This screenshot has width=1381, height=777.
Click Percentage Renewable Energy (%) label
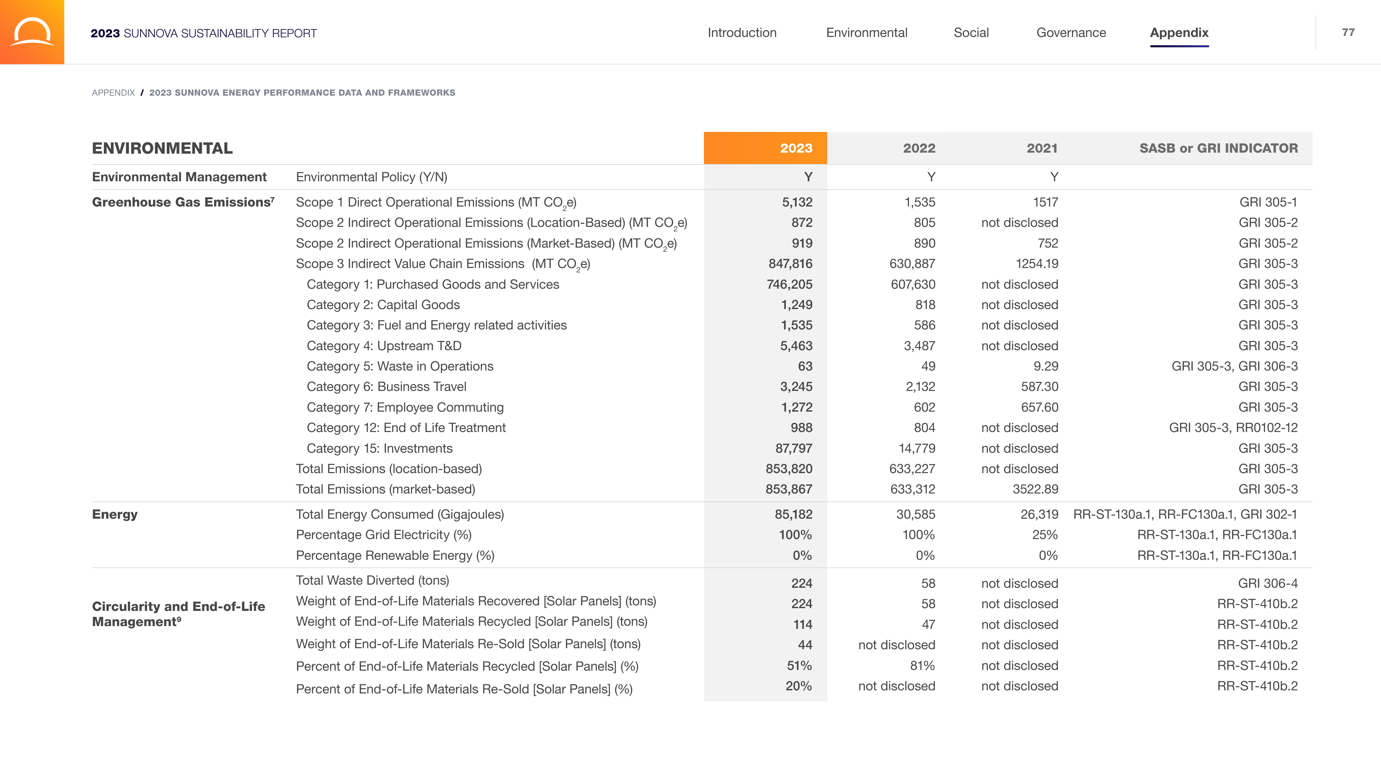395,556
